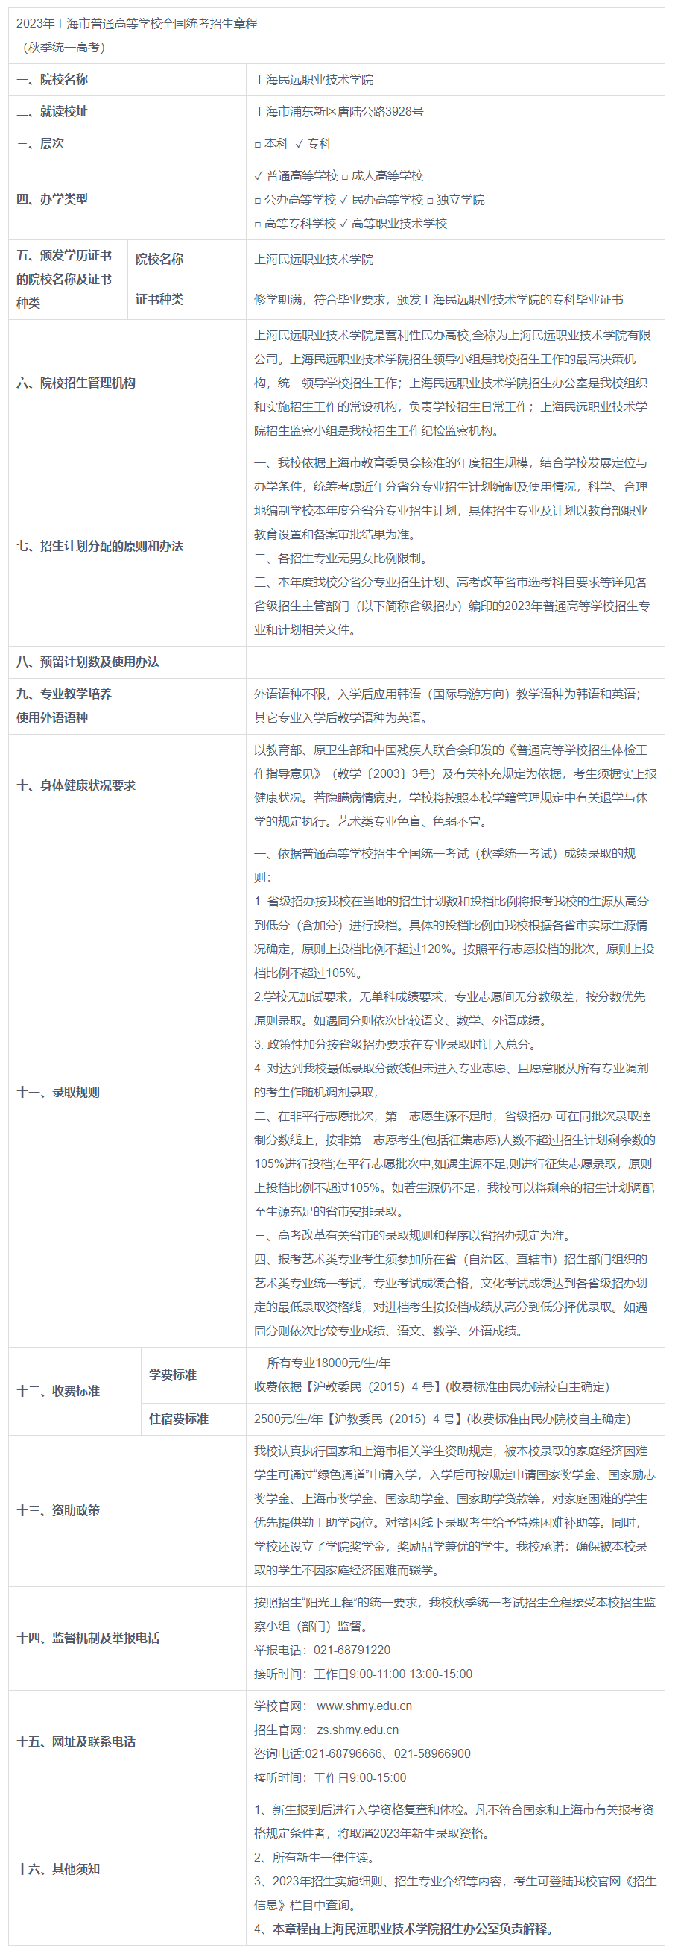Screen dimensions: 678x1960
Task: Select 接听时间：工作日9:00-11:00 13:00-15:00
Action: point(364,1674)
